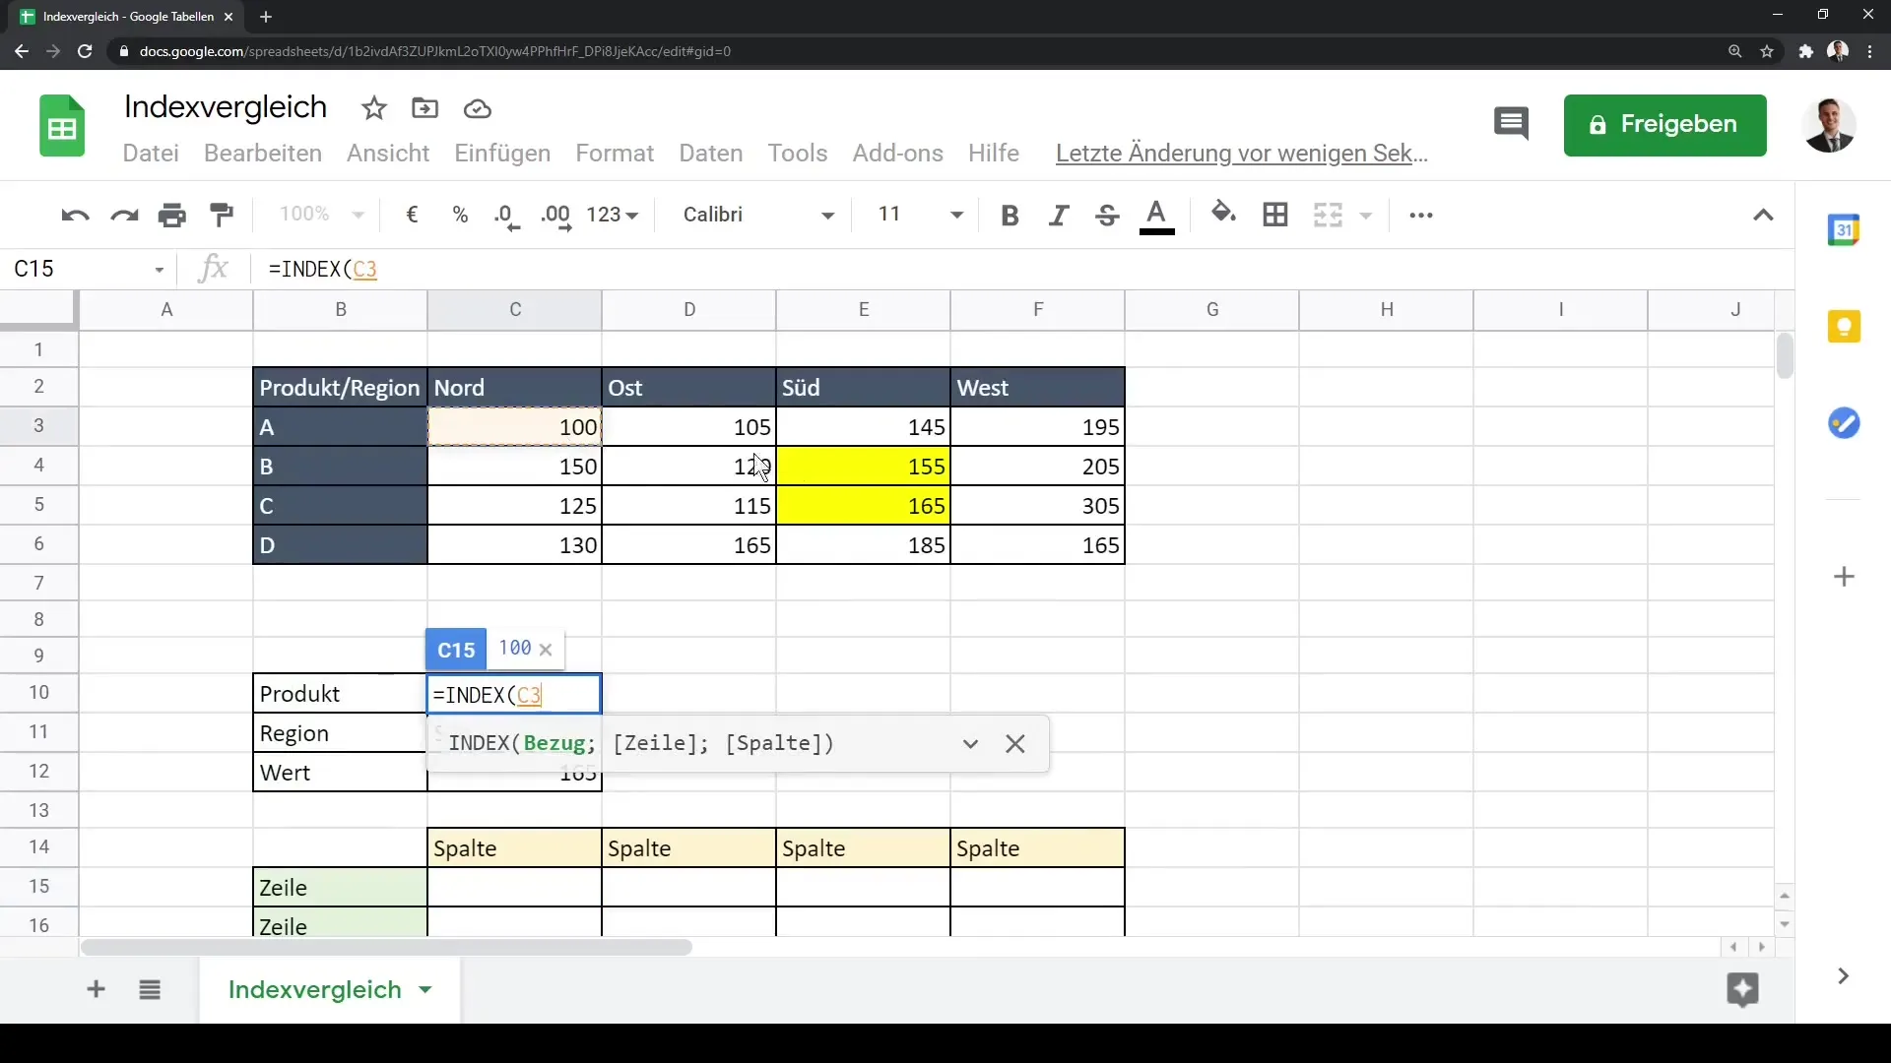This screenshot has height=1063, width=1891.
Task: Click the zoom level percentage dropdown
Action: 319,215
